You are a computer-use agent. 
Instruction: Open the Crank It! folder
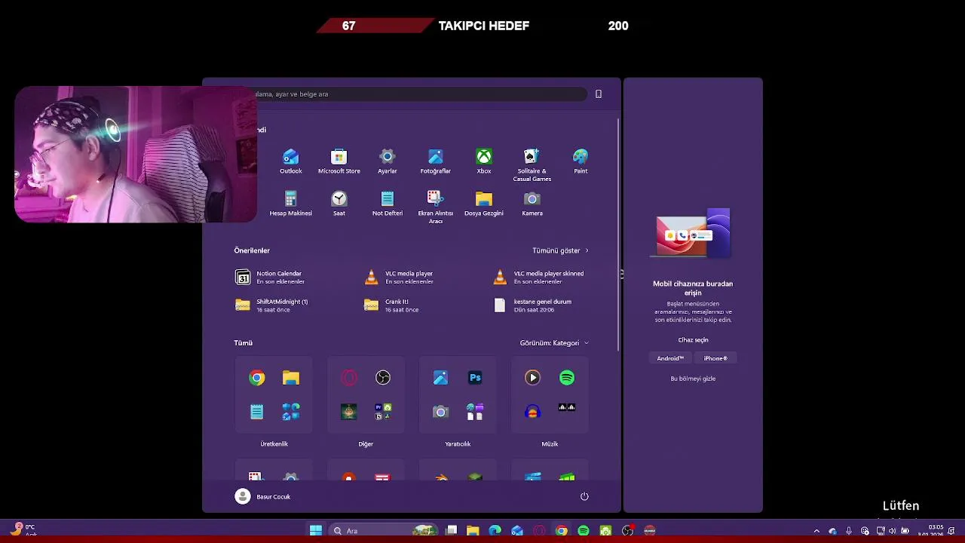391,305
